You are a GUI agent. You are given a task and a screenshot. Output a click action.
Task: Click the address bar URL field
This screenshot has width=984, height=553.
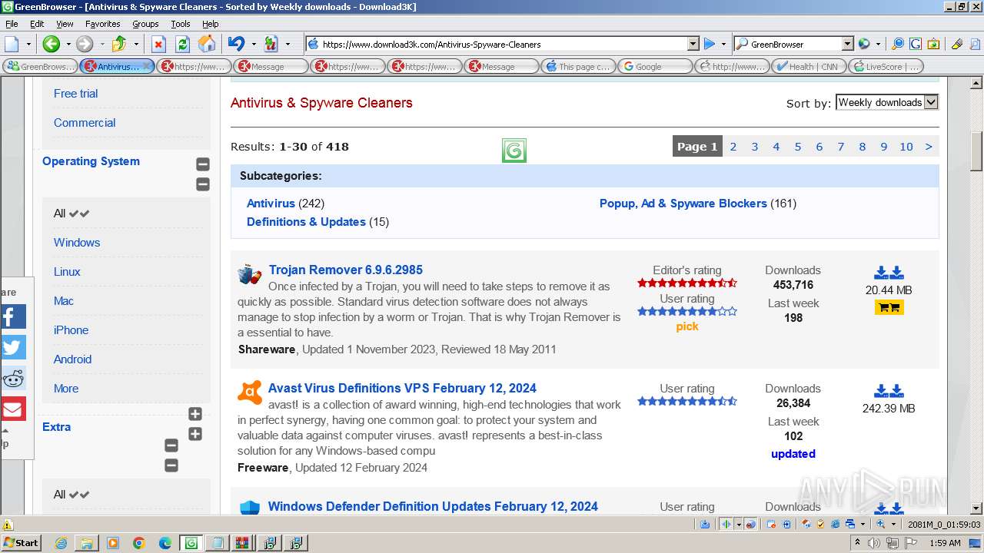pos(504,44)
